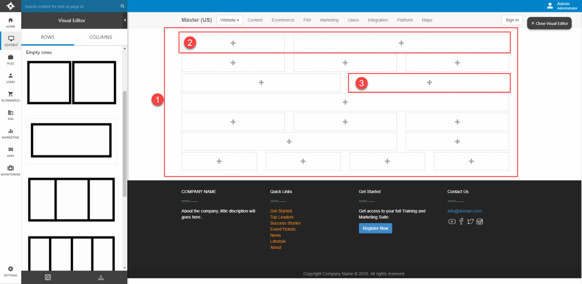Open the Apps grid icon

pos(10,152)
